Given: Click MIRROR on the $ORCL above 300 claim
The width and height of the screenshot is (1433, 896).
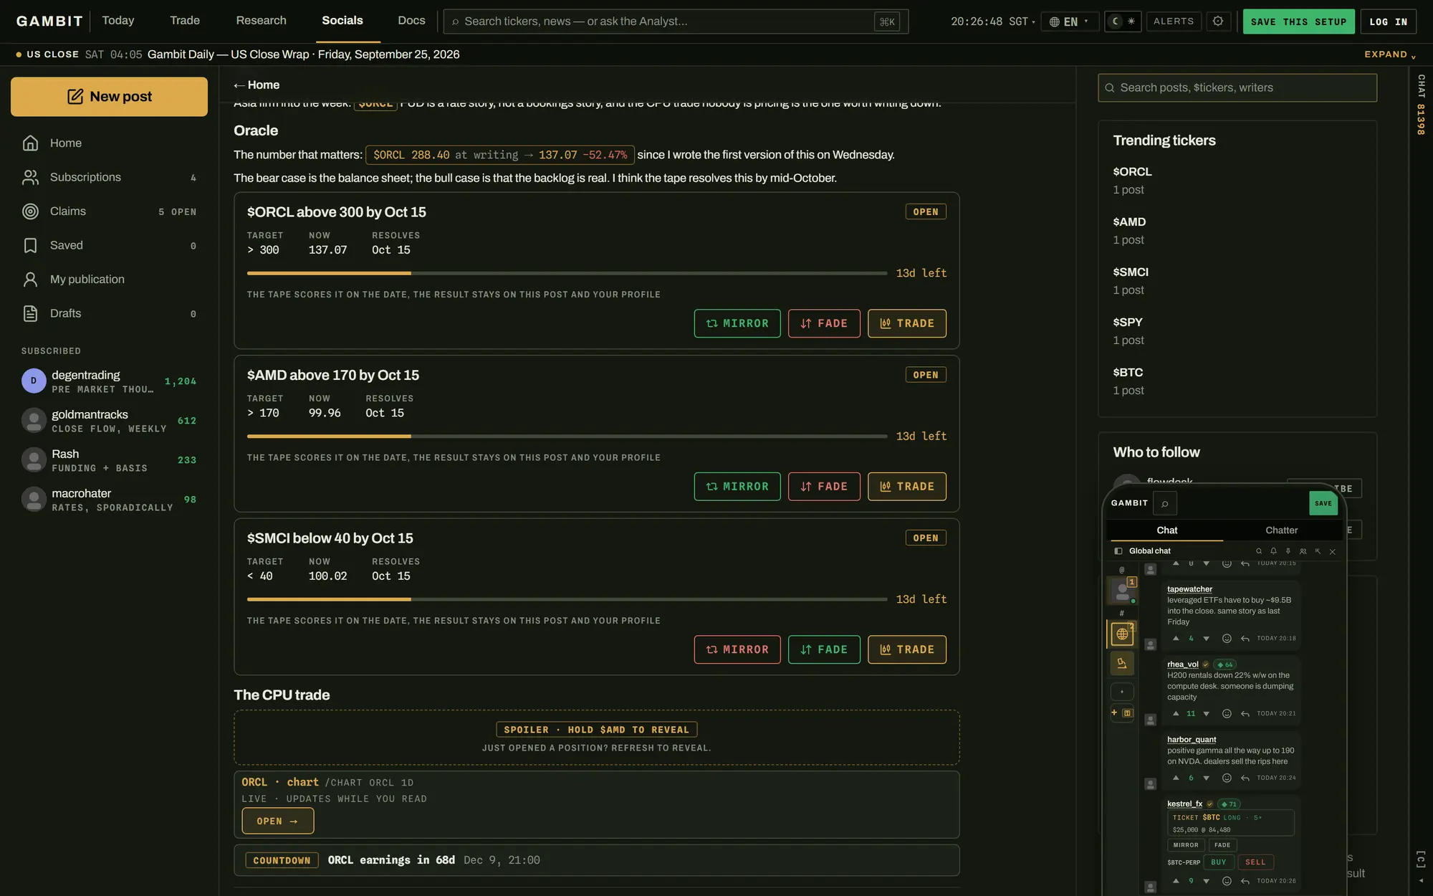Looking at the screenshot, I should 737,323.
